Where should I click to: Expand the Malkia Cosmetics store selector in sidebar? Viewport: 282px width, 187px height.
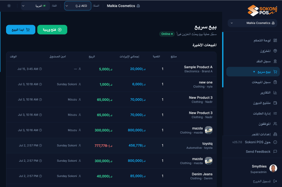[252, 23]
